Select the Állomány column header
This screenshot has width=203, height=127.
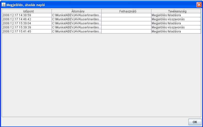pyautogui.click(x=77, y=11)
